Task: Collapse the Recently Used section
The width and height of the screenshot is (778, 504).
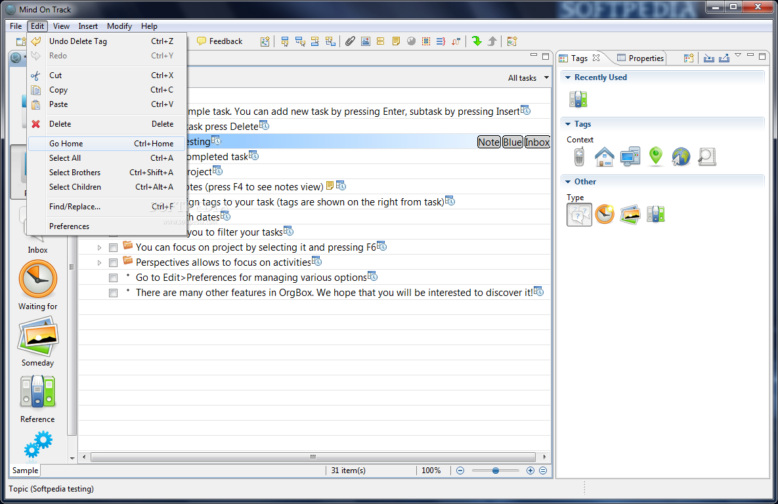Action: tap(568, 77)
